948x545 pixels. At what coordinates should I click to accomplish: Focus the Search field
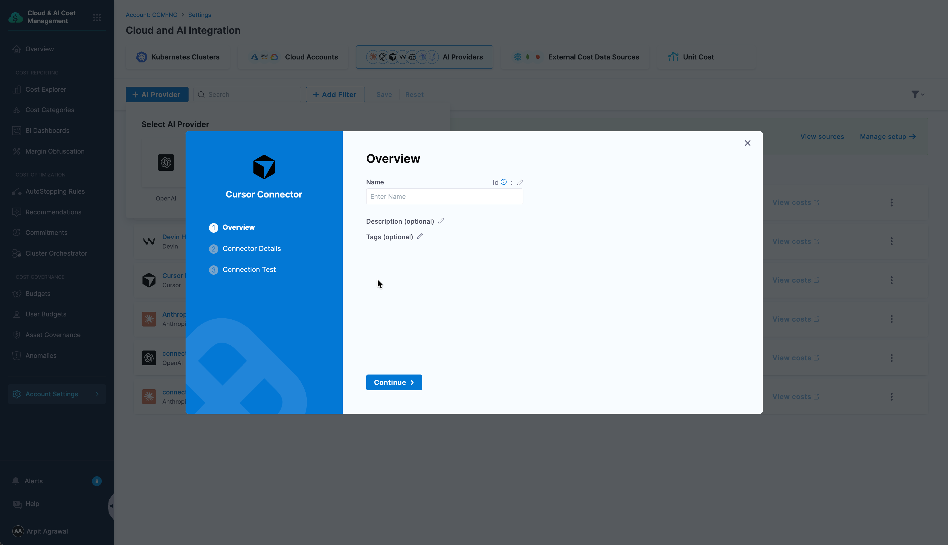tap(247, 94)
